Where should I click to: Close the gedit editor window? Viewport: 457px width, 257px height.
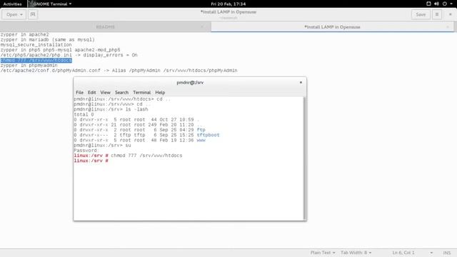pyautogui.click(x=451, y=14)
